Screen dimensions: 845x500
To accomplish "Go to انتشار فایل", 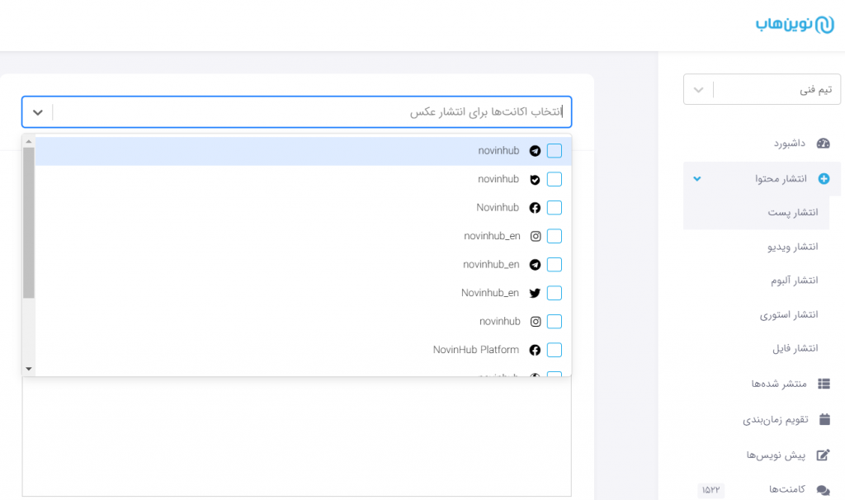I will (x=795, y=349).
